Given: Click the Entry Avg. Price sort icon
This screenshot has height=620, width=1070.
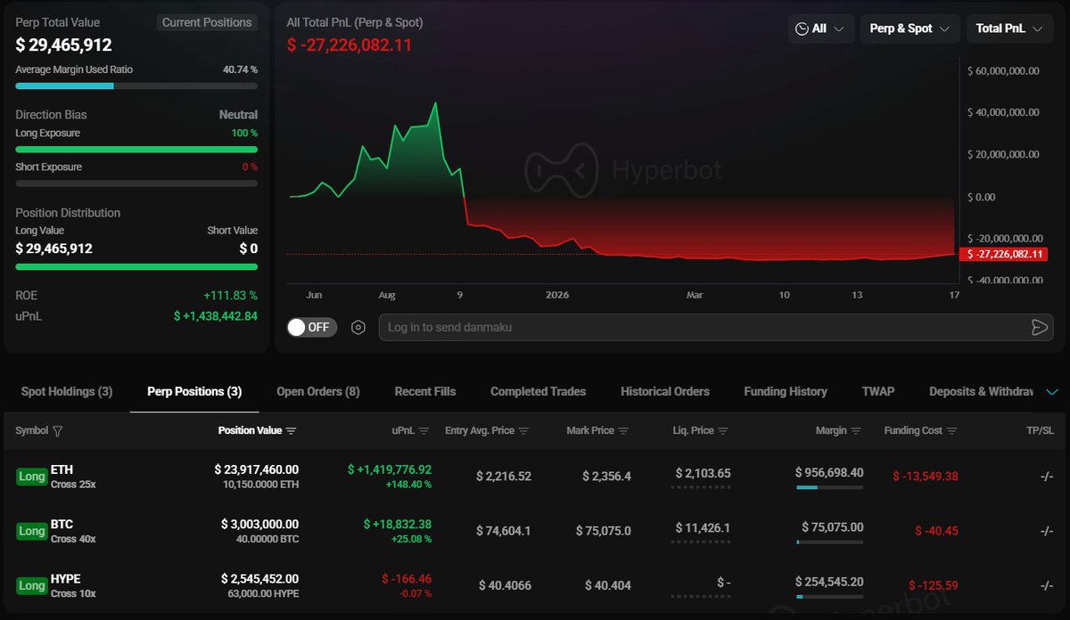Looking at the screenshot, I should 523,431.
